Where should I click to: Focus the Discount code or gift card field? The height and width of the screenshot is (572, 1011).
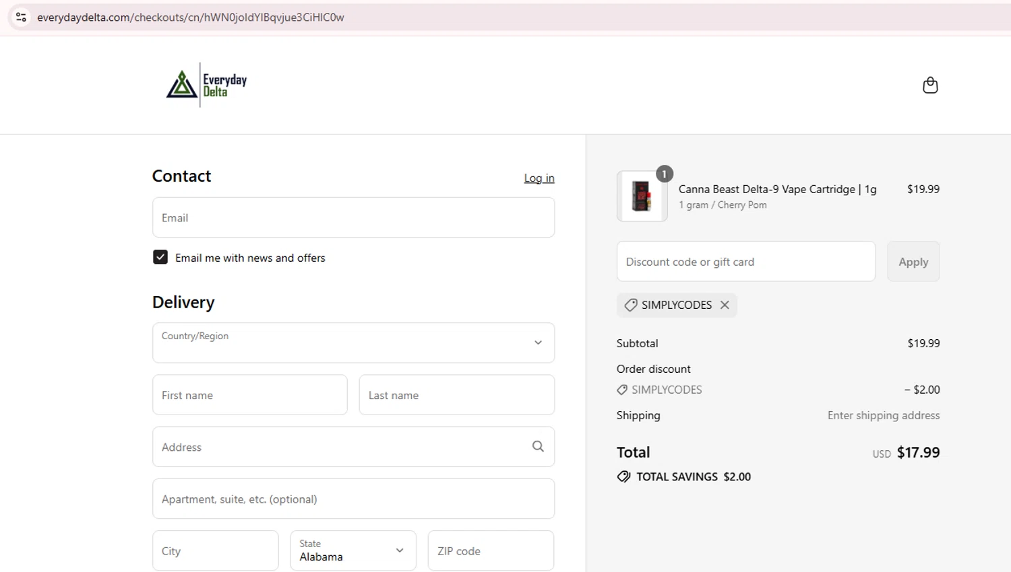pyautogui.click(x=746, y=262)
